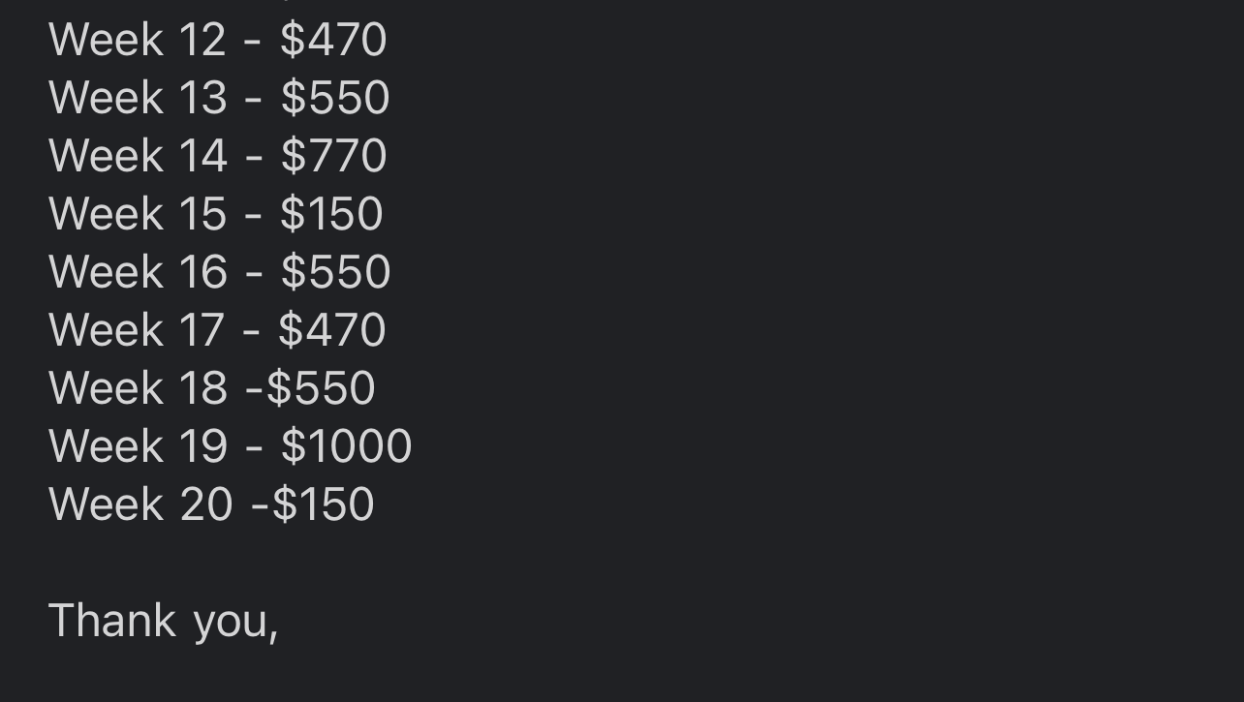Select the $770 amount on Week 14 line
The image size is (1244, 702).
(x=334, y=157)
